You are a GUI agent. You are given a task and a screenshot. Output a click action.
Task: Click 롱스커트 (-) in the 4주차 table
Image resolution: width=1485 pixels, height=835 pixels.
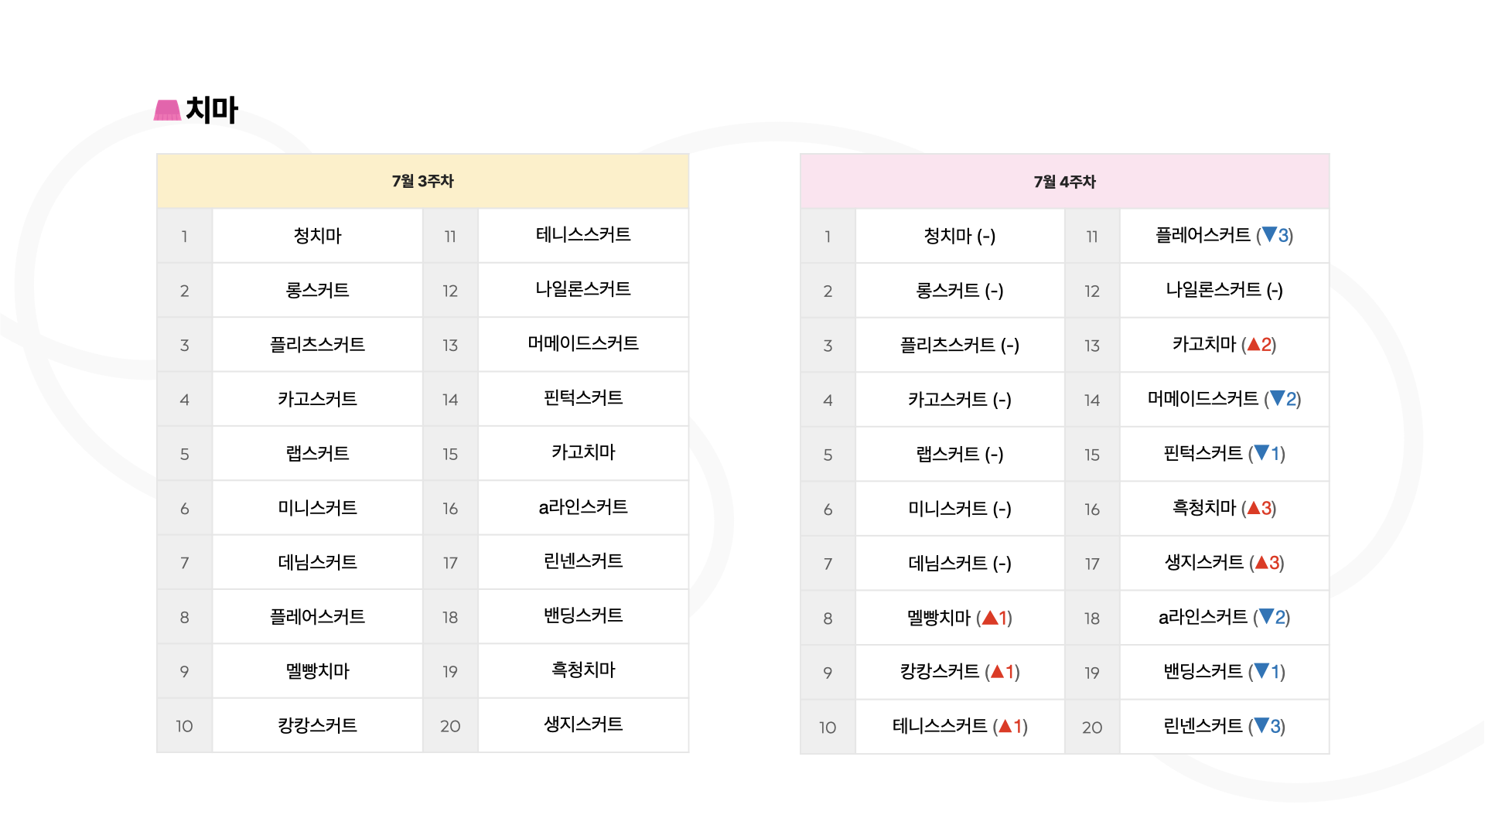click(959, 291)
